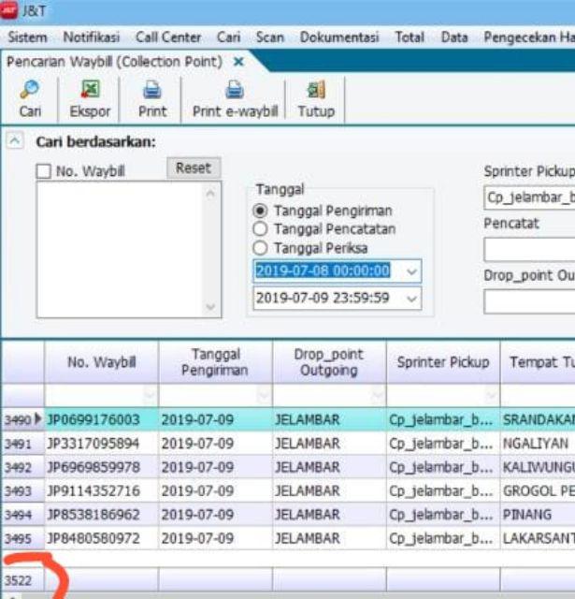Close the Pencarian Waybill tab with X
Screen dimensions: 575x599
(x=238, y=61)
